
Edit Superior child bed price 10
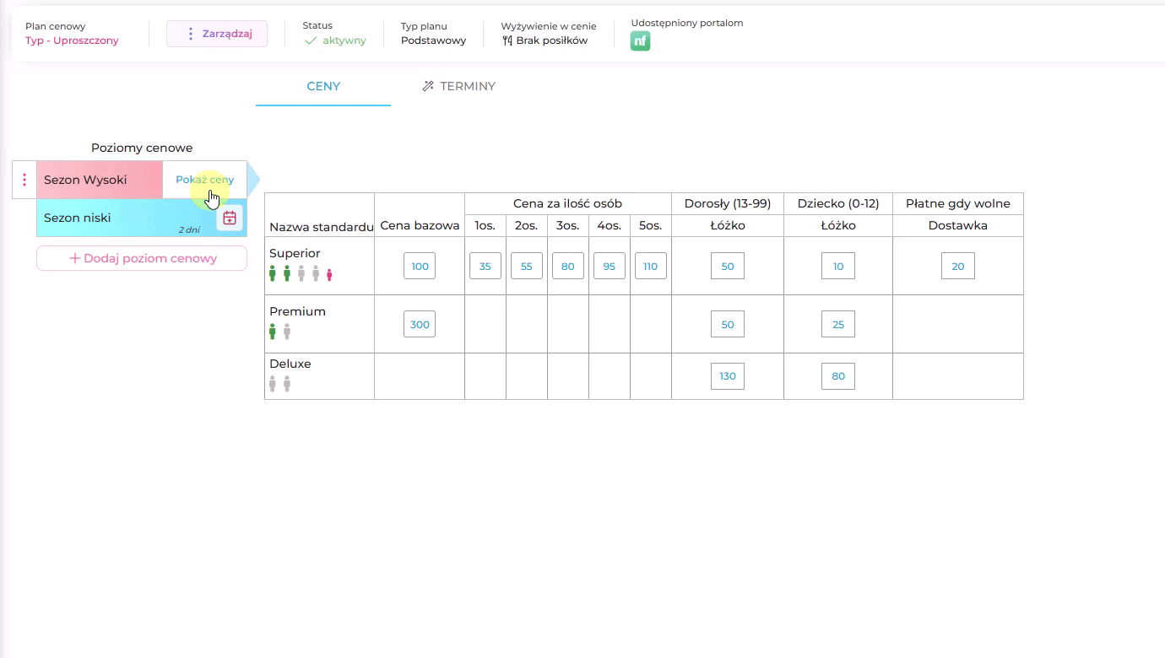[x=838, y=267]
